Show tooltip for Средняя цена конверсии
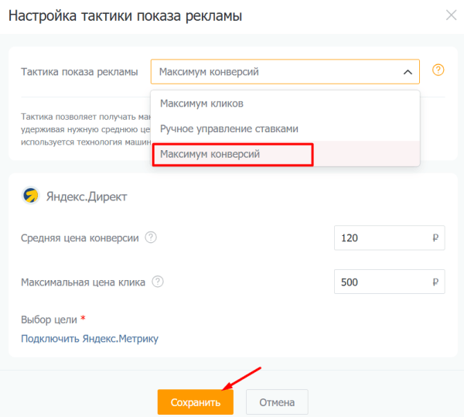This screenshot has height=417, width=464. [x=151, y=238]
